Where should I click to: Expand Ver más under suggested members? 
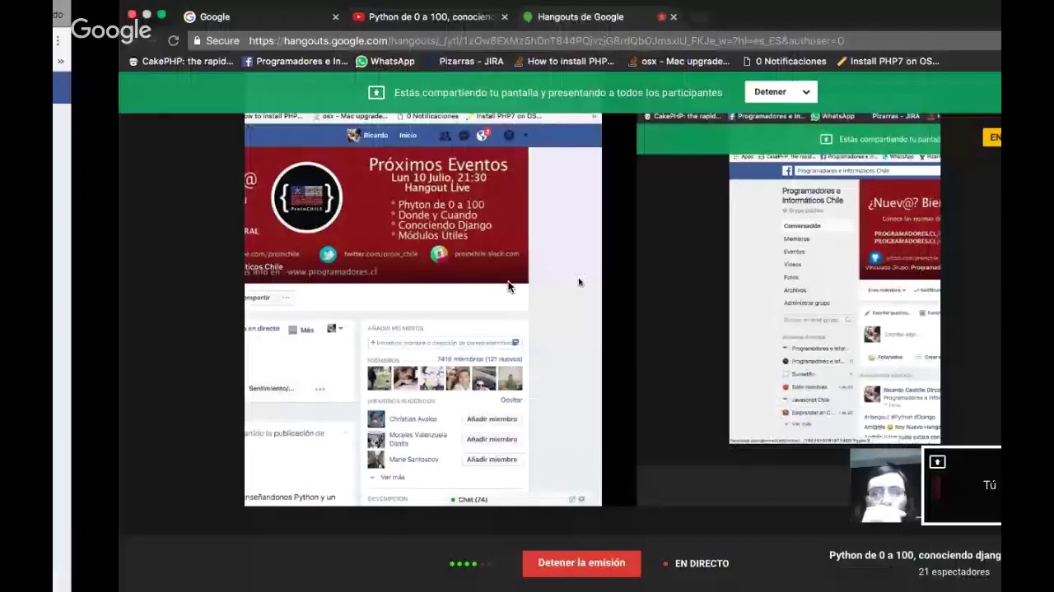pos(388,478)
